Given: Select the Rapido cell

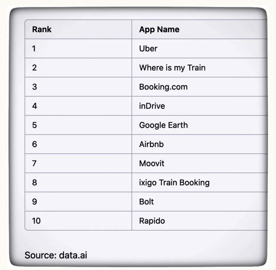Looking at the screenshot, I should click(152, 221).
